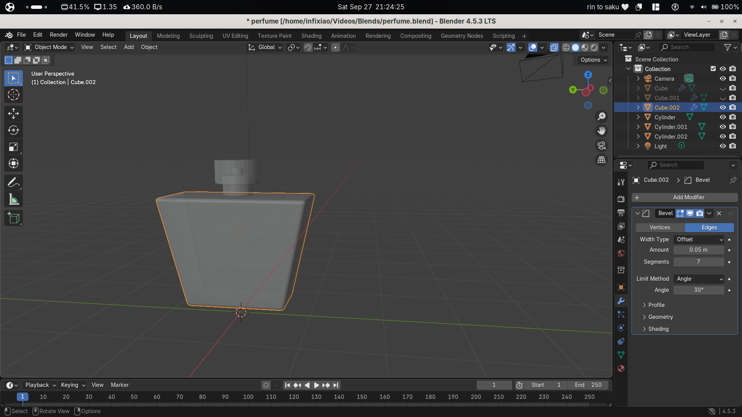The height and width of the screenshot is (417, 742).
Task: Select the Vertices bevel option
Action: tap(660, 227)
